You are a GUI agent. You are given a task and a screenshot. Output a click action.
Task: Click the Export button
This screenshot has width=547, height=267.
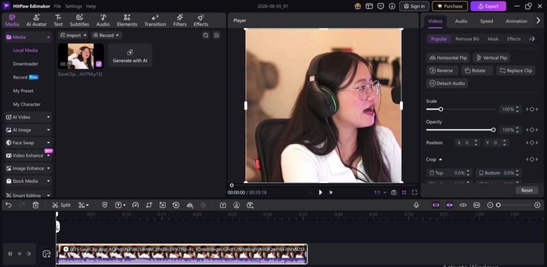coord(488,6)
